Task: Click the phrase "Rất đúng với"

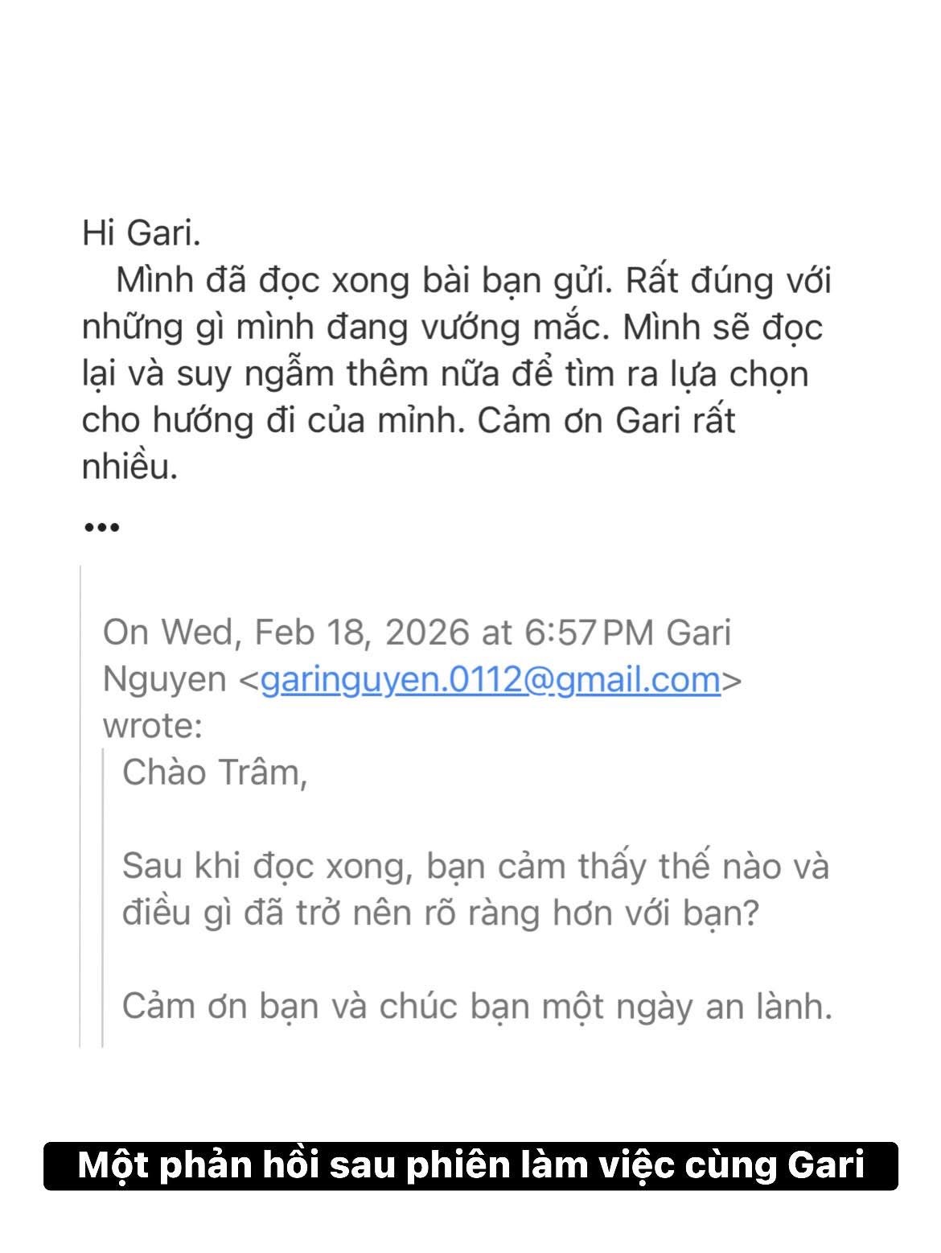Action: (728, 280)
